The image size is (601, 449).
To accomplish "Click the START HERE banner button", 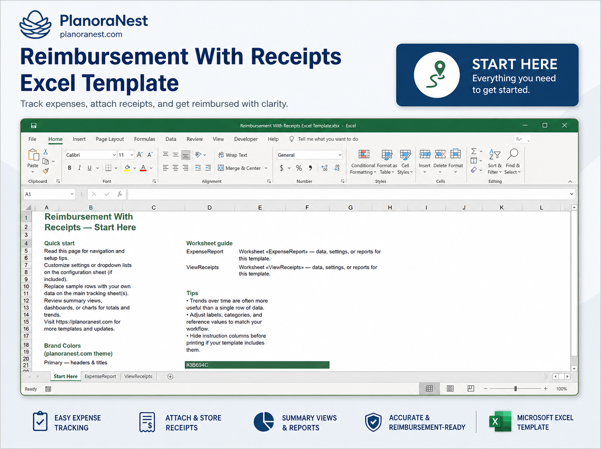I will pyautogui.click(x=487, y=75).
